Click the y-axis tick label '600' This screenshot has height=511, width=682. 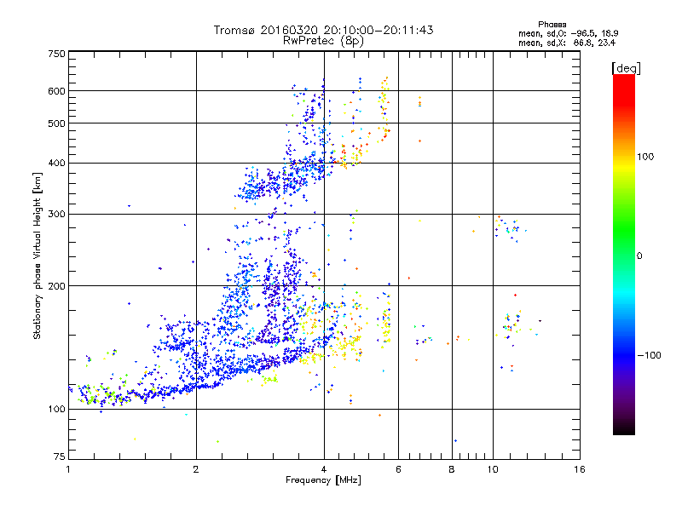56,91
